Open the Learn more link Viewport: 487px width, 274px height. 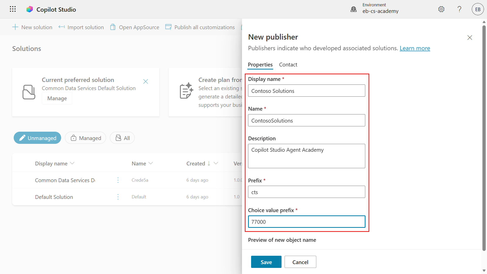[415, 48]
